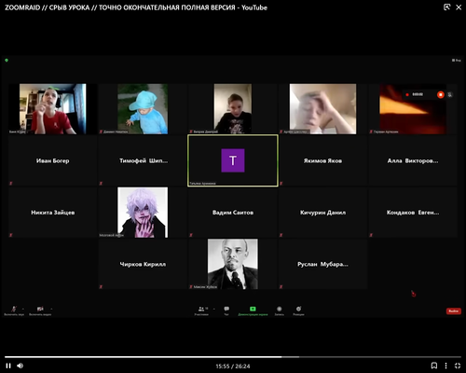Toggle camera video in Zoom toolbar
Viewport: 466px width, 373px height.
pos(40,309)
